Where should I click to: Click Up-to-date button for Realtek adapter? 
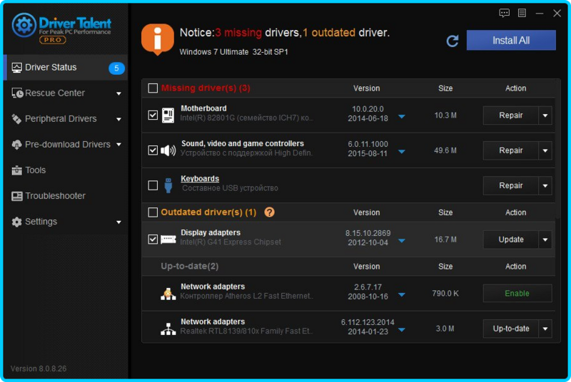pos(510,329)
